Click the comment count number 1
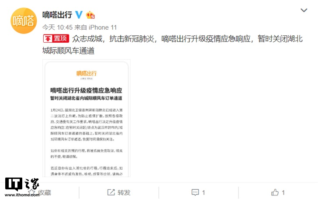 tap(204, 192)
